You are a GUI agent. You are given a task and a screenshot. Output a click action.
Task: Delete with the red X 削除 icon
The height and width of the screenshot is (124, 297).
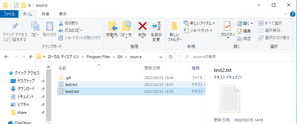142,30
